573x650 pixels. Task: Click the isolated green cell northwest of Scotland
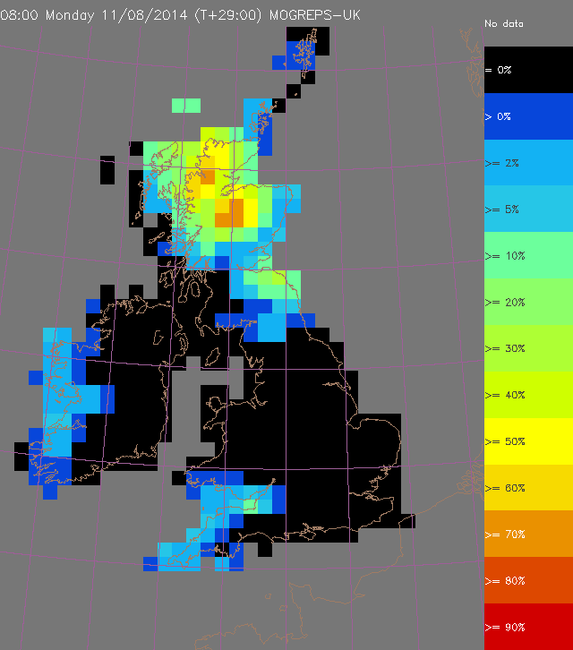pyautogui.click(x=186, y=106)
